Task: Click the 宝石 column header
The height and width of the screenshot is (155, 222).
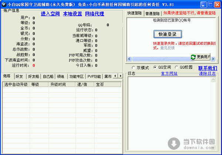Action: [x=108, y=85]
